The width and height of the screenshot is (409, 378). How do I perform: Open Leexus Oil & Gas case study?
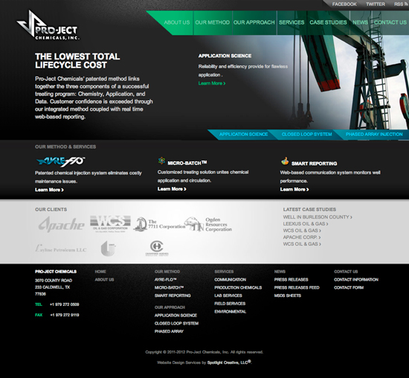306,224
